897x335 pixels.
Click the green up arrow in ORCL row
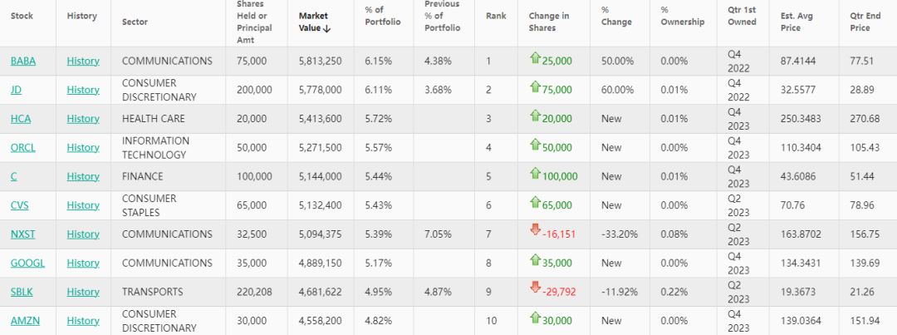coord(536,145)
